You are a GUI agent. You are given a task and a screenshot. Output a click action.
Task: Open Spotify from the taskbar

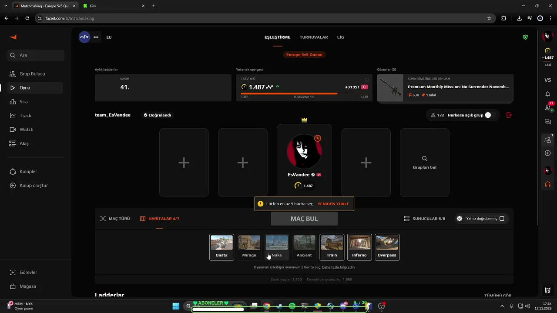click(292, 306)
